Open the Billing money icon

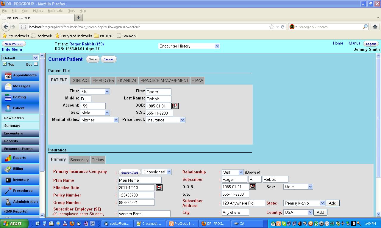point(8,169)
